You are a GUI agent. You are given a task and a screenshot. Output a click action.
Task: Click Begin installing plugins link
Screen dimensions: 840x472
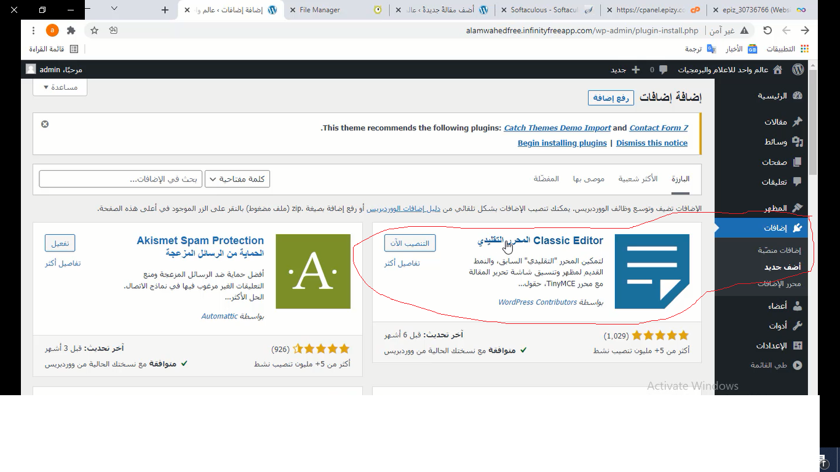coord(562,143)
